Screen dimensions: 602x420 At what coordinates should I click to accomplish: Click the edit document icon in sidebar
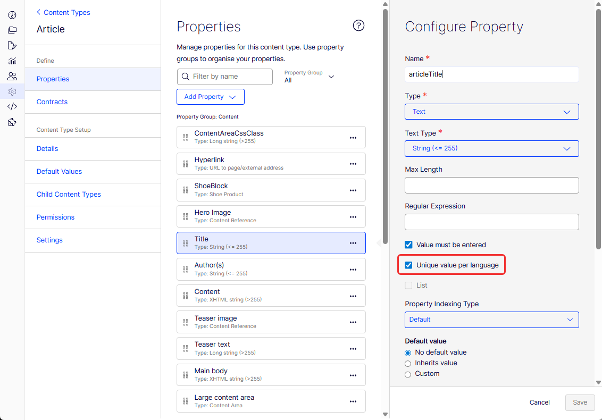12,45
